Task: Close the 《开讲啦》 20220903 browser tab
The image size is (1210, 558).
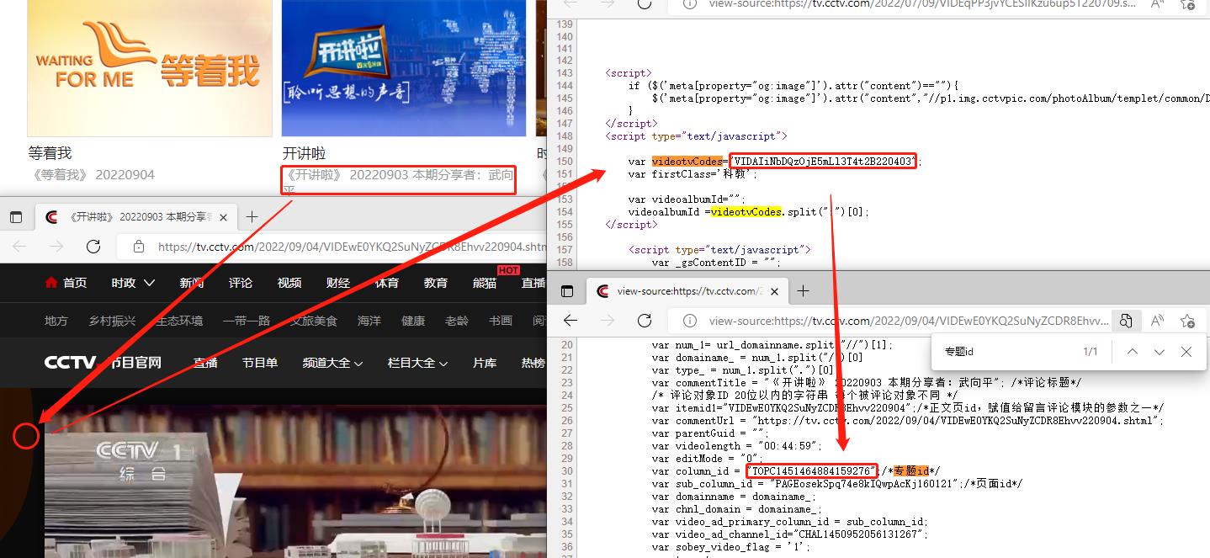Action: [222, 217]
